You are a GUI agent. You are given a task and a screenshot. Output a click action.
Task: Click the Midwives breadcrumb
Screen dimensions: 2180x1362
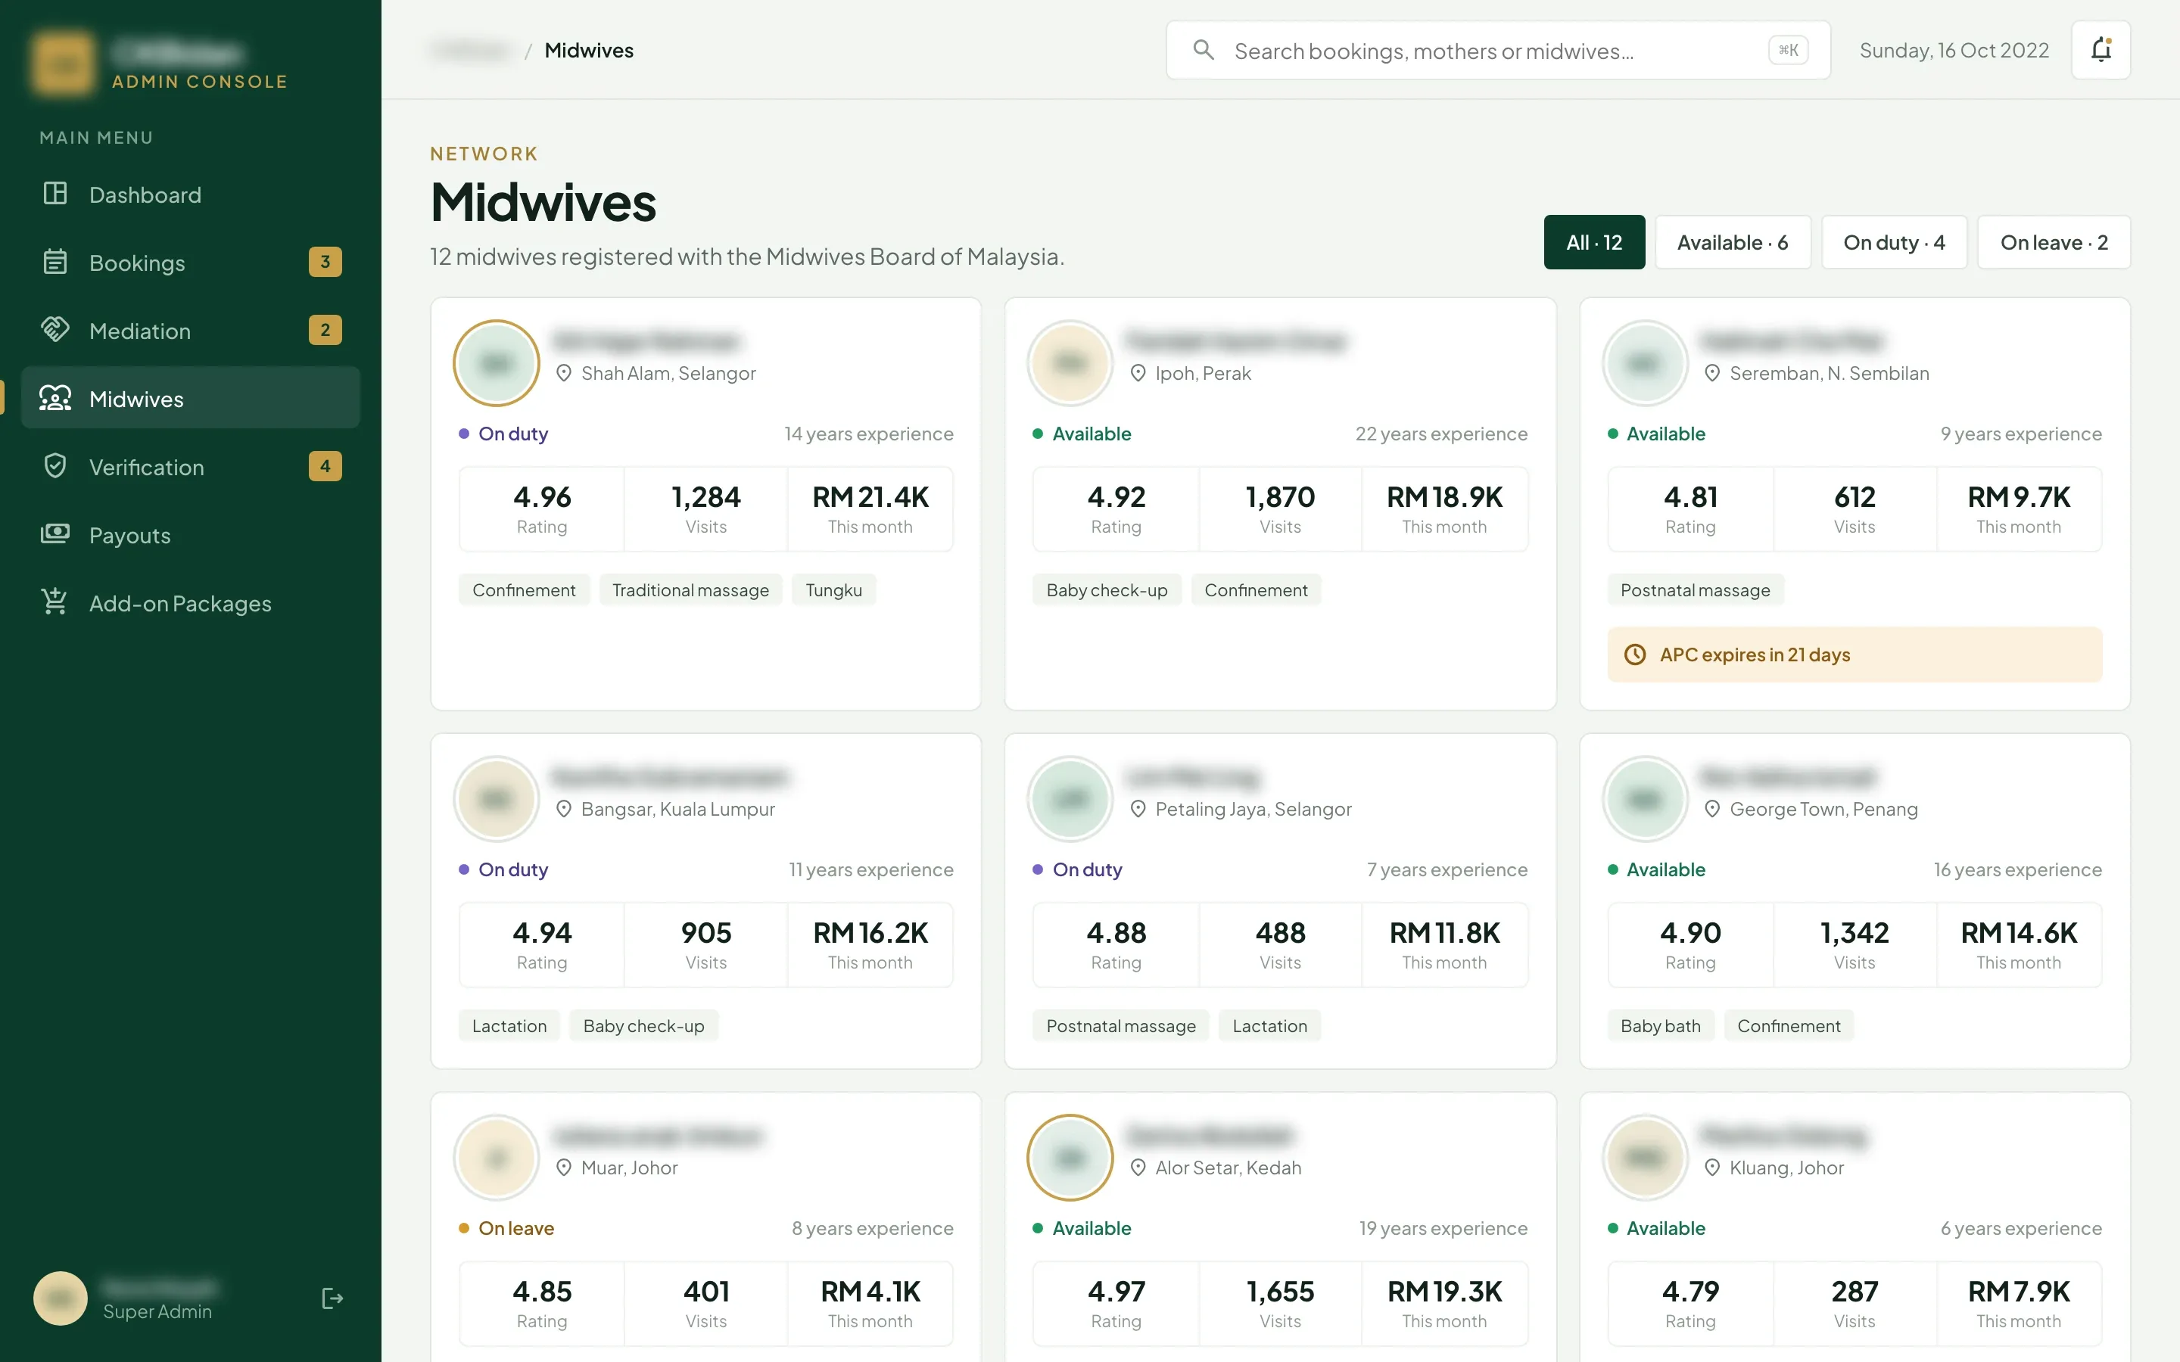click(589, 51)
